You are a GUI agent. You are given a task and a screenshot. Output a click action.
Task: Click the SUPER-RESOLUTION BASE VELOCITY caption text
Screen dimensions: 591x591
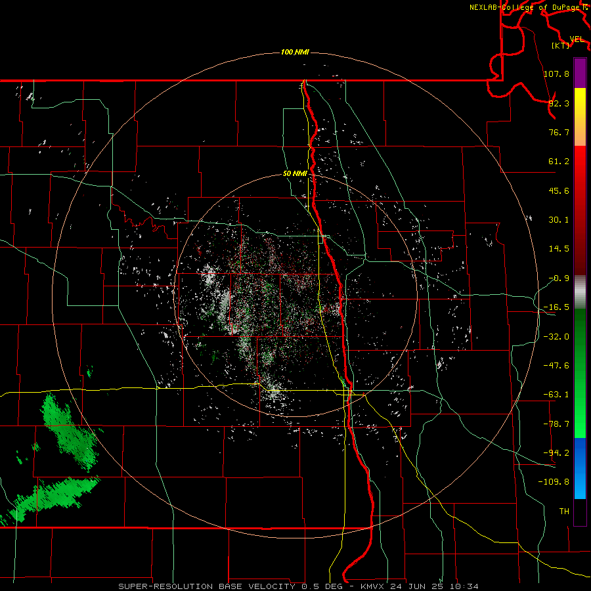(x=207, y=586)
